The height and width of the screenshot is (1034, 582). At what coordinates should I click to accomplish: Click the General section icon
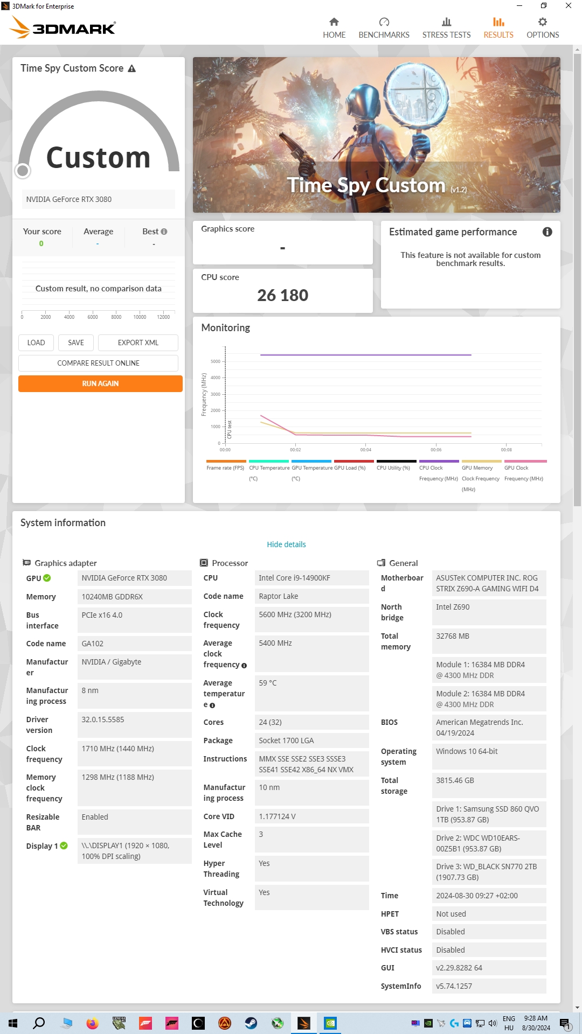[381, 563]
